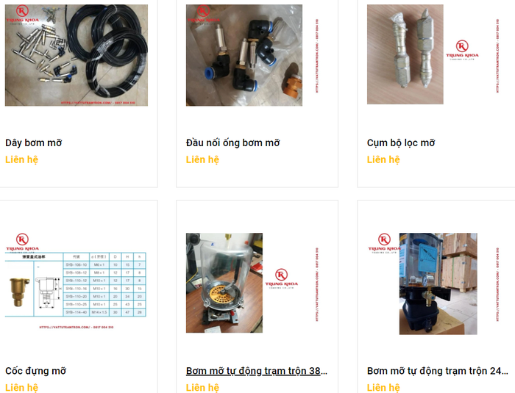
Task: Click the Trung Khoa logo beside dome pump photo
Action: (282, 278)
